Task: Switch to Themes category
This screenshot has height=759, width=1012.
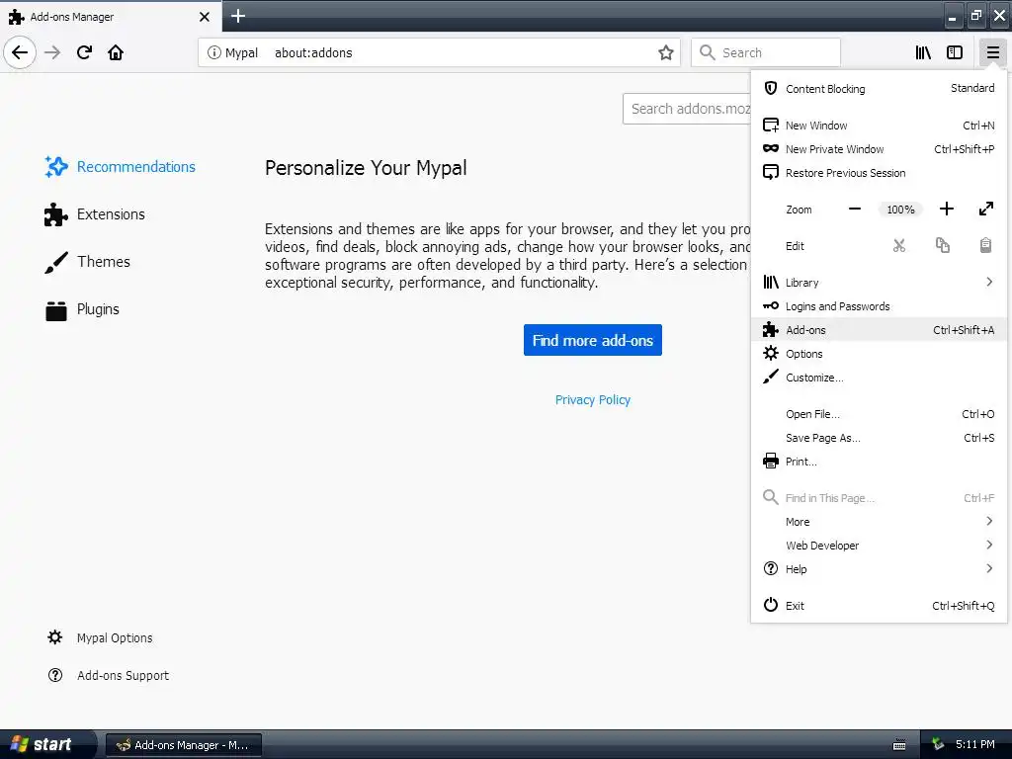Action: click(88, 261)
